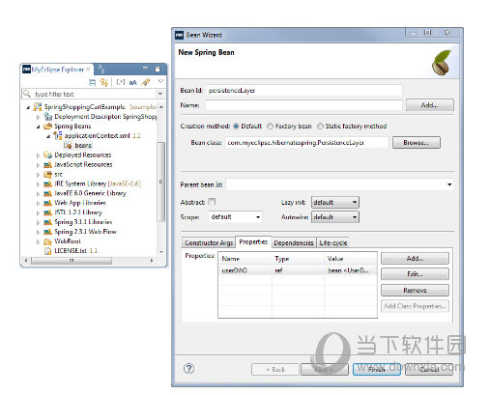Expand the JavaScript Resources node

tap(38, 165)
